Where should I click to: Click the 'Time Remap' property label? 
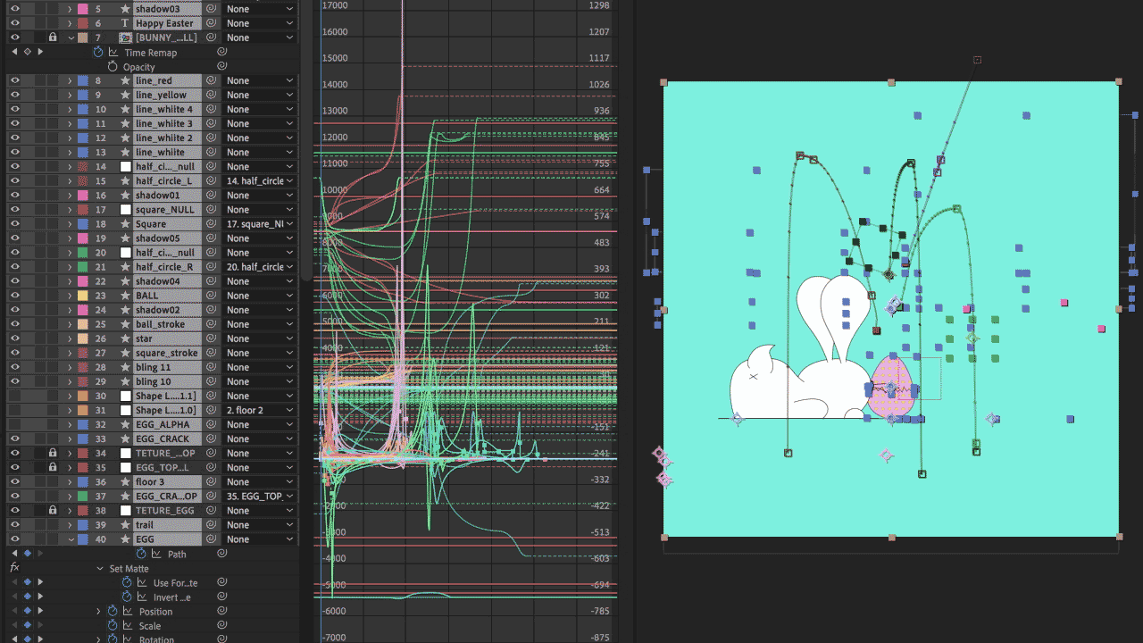coord(151,53)
